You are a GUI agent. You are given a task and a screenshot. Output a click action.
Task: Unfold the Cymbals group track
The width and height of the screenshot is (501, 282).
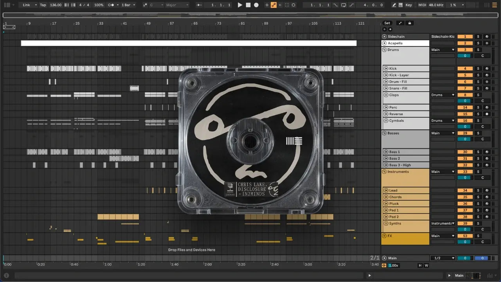(x=386, y=121)
